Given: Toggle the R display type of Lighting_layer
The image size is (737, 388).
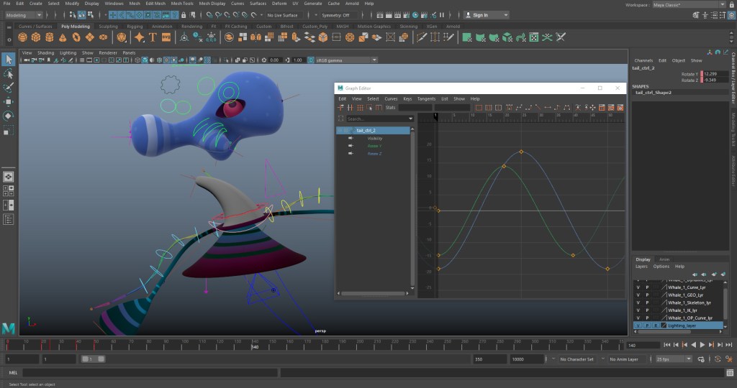Looking at the screenshot, I should coord(655,325).
